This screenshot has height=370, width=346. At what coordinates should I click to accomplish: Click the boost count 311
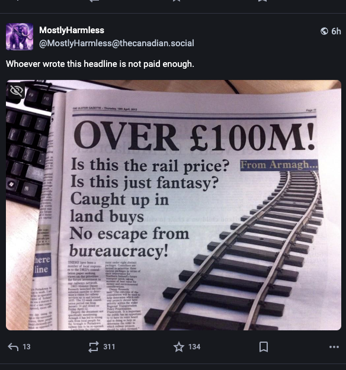point(109,347)
